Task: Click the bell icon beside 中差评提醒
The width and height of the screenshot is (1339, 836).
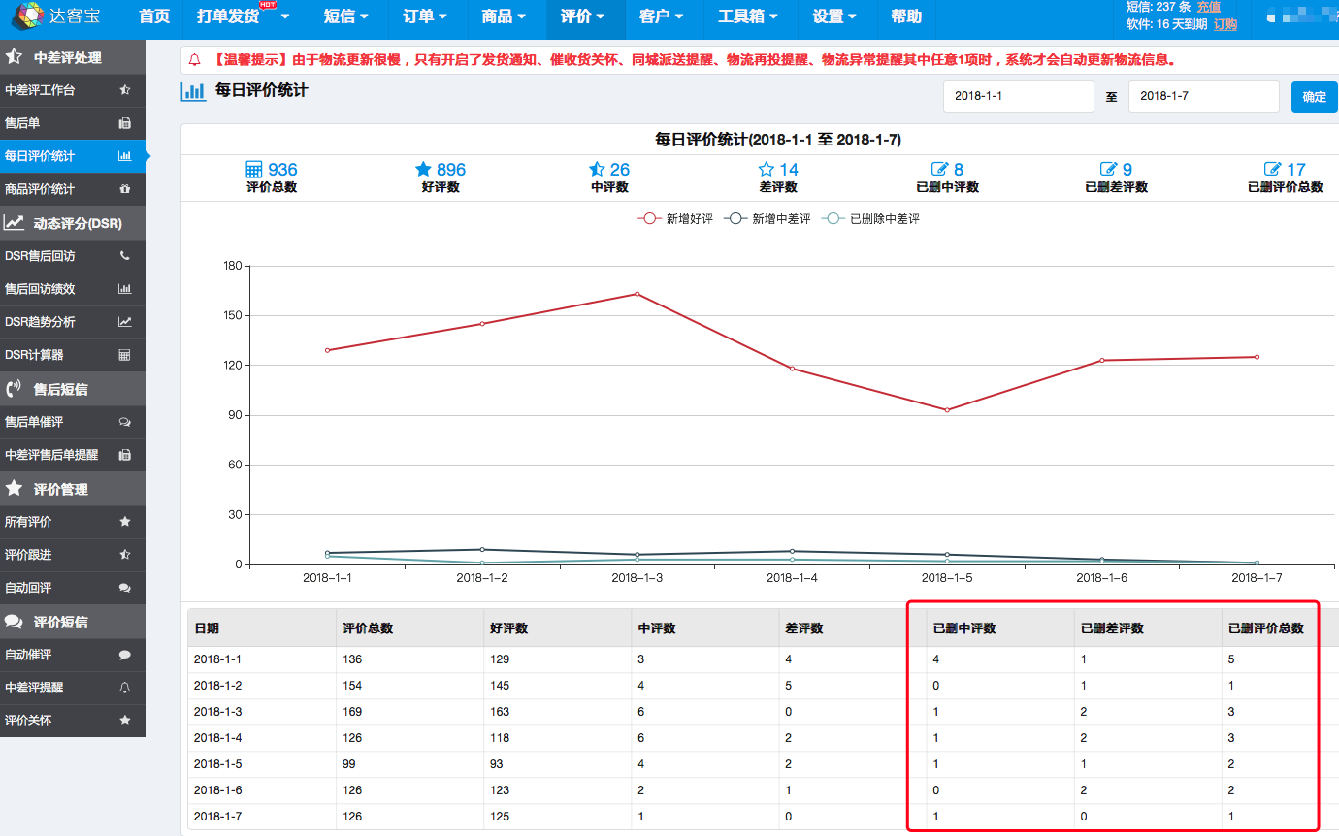Action: pyautogui.click(x=125, y=688)
